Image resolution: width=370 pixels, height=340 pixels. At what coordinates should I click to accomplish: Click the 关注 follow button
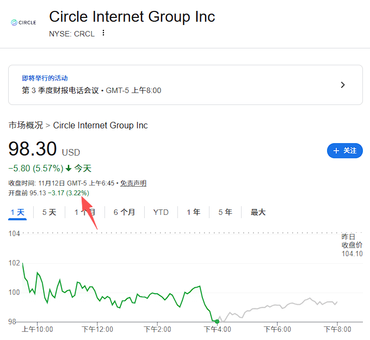[x=344, y=151]
